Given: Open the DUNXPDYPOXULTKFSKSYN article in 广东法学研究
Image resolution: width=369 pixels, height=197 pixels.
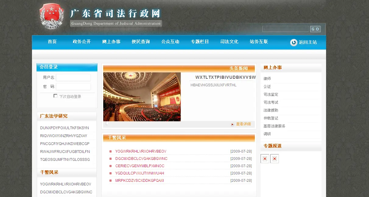Looking at the screenshot, I should [x=65, y=128].
